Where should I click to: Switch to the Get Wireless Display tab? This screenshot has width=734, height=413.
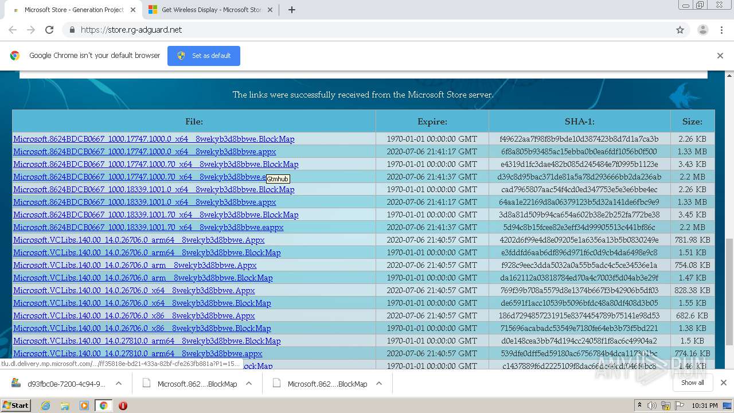tap(211, 10)
